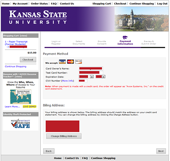Click the MasterCard logo
The width and height of the screenshot is (170, 161).
pos(70,62)
